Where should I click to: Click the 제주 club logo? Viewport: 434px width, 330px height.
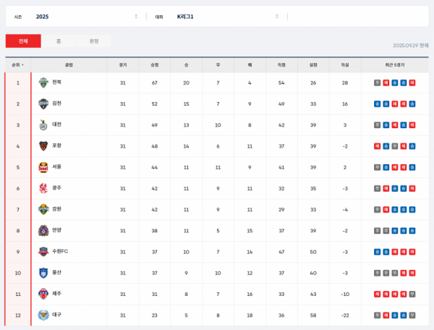(x=43, y=294)
